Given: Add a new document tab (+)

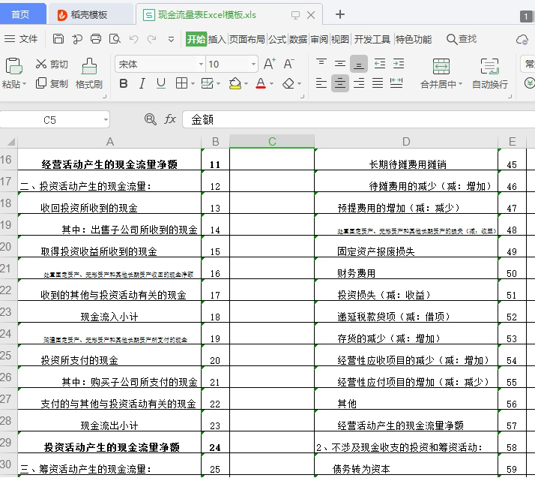Looking at the screenshot, I should 340,15.
